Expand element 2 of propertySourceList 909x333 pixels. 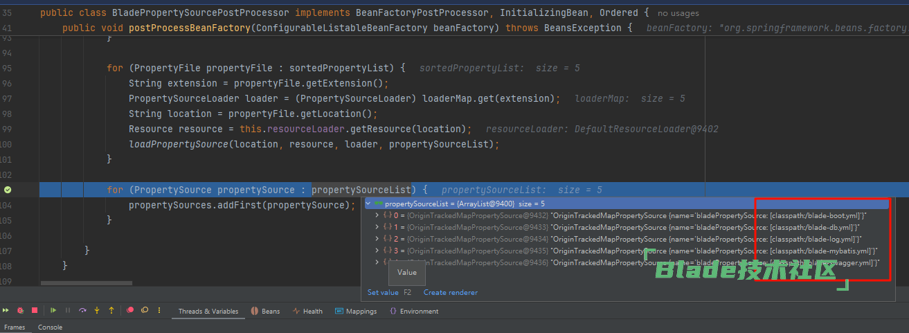click(377, 239)
